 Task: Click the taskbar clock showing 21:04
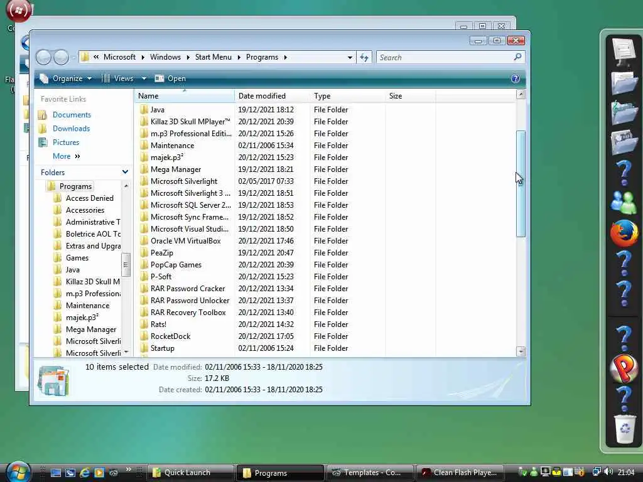click(626, 473)
